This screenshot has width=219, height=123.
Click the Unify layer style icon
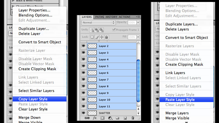102,30
